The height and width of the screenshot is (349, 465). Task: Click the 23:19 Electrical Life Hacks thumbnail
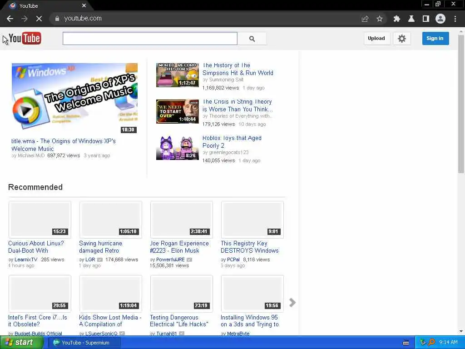point(182,294)
